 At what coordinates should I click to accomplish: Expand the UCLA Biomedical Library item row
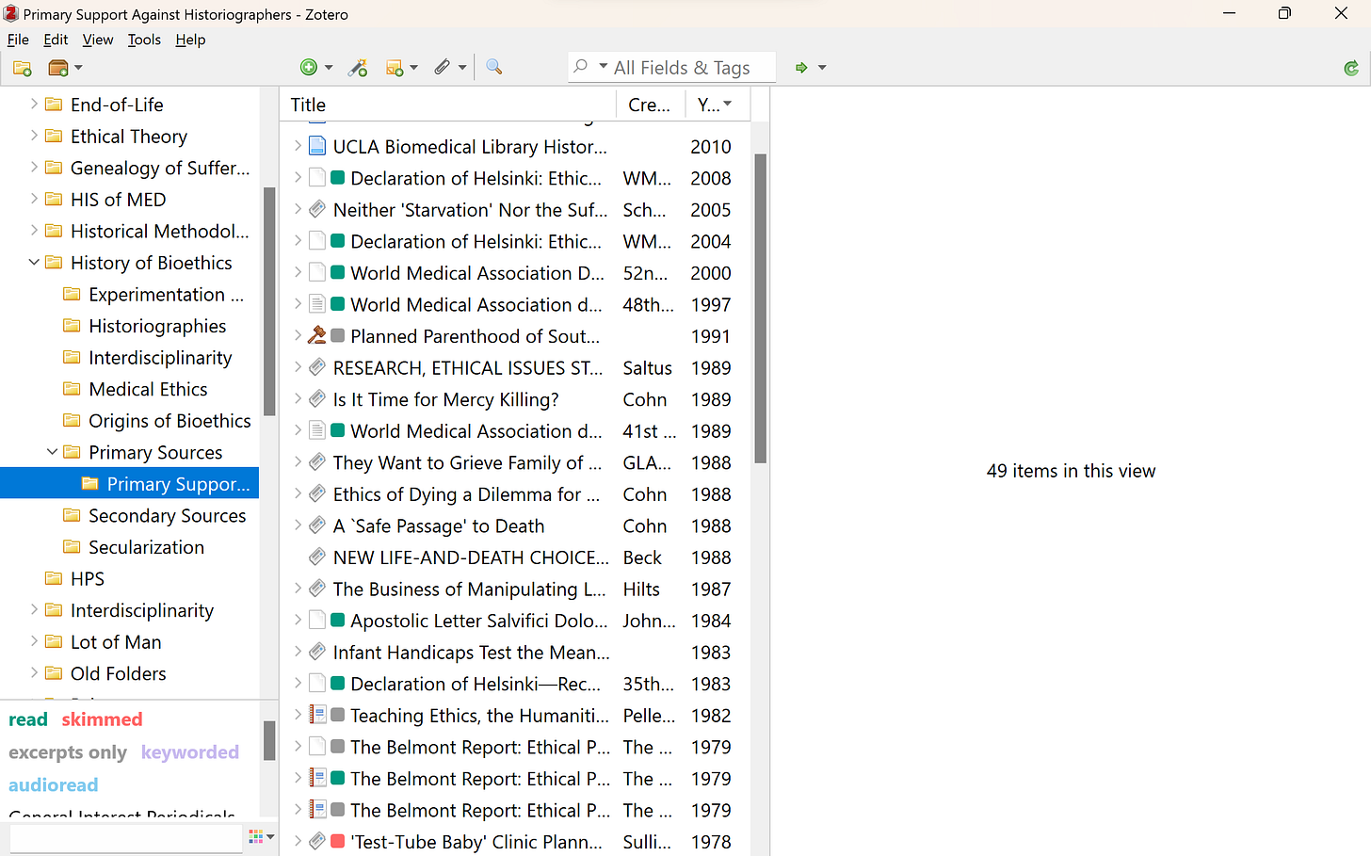pos(298,147)
